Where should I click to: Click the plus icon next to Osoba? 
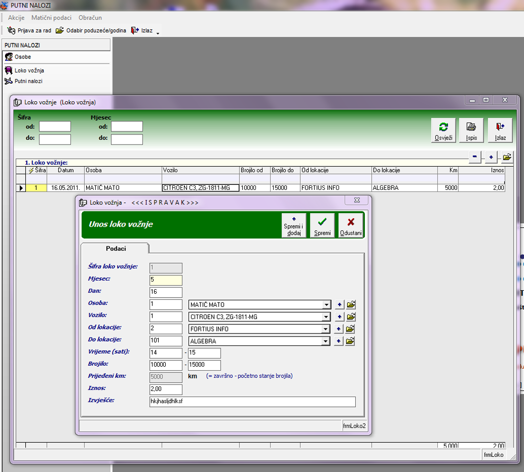[x=339, y=305]
